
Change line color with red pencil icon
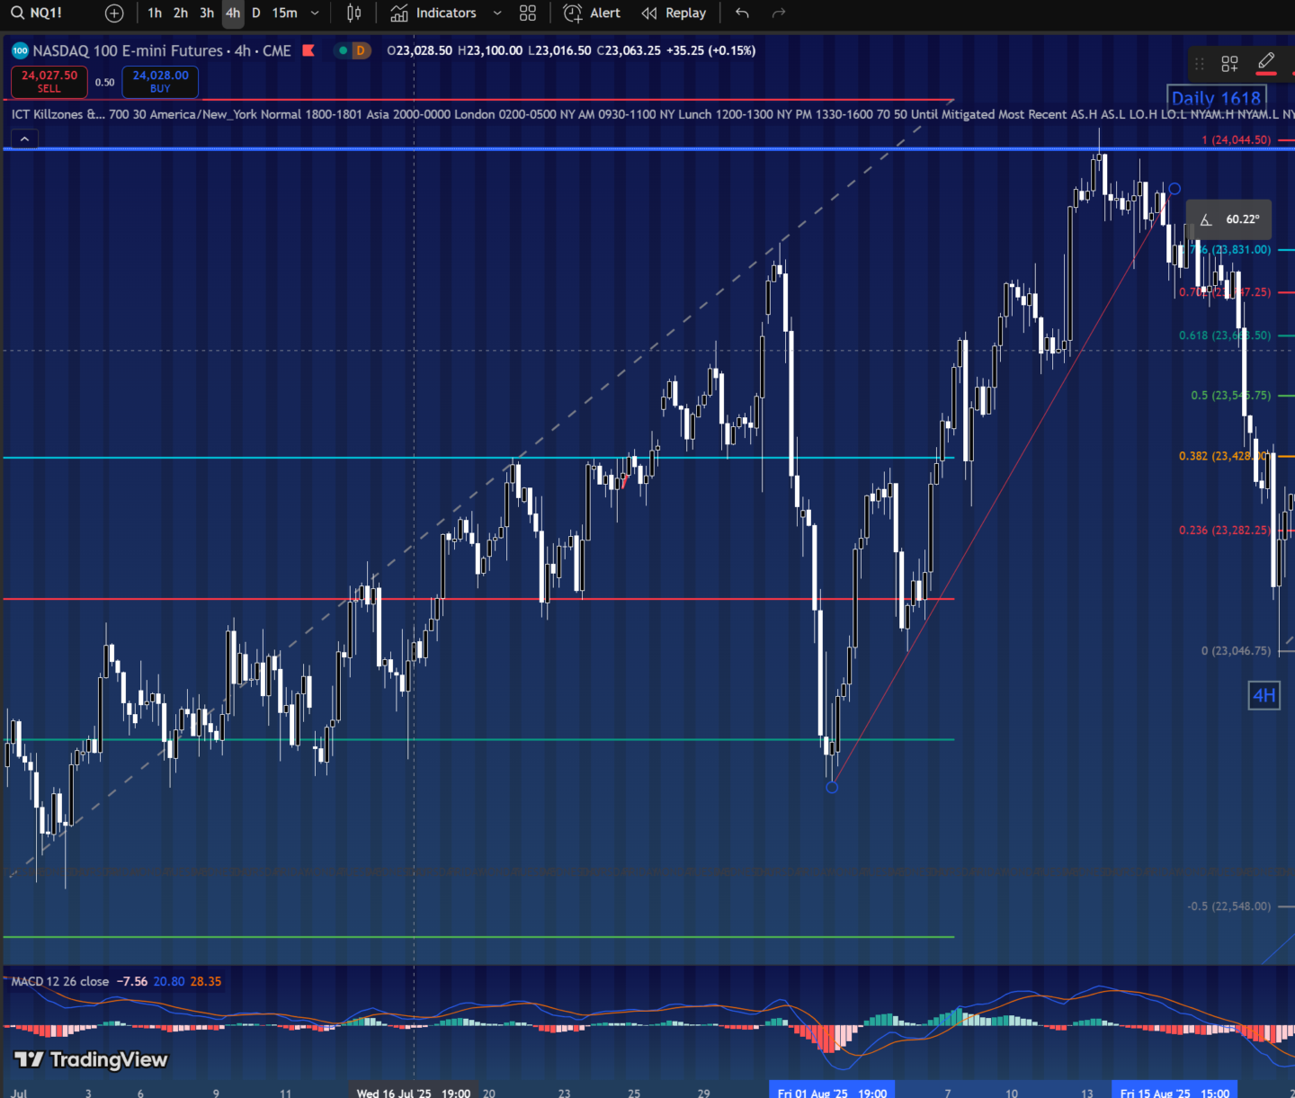pos(1266,63)
